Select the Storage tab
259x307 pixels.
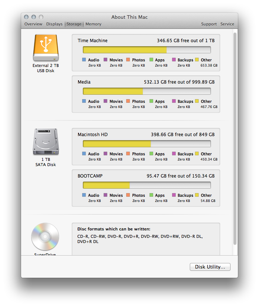(x=74, y=24)
